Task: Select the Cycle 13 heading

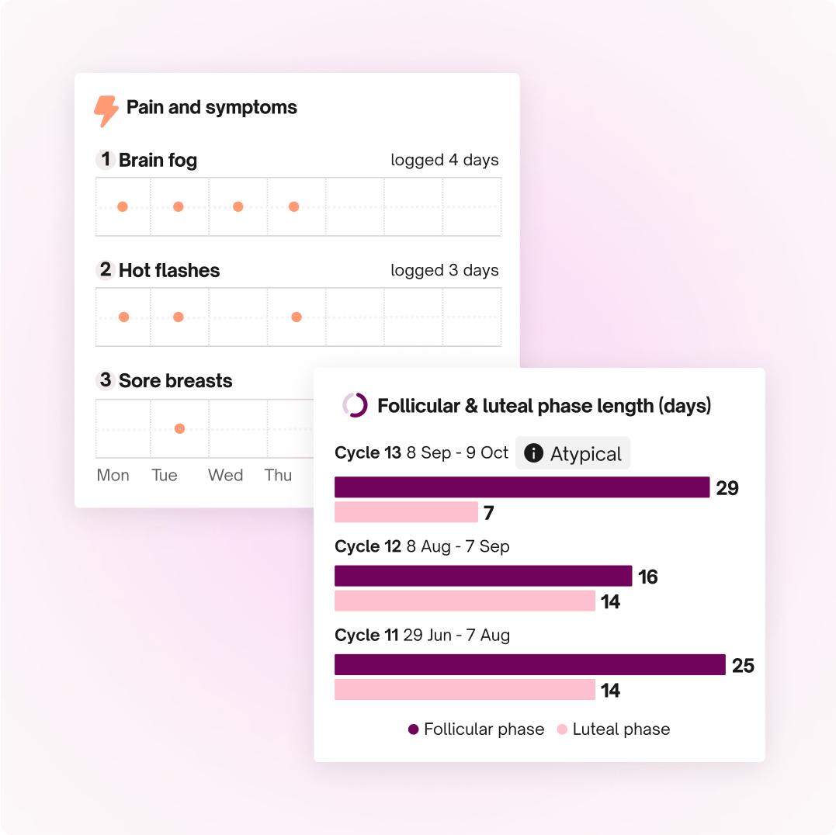Action: point(368,452)
